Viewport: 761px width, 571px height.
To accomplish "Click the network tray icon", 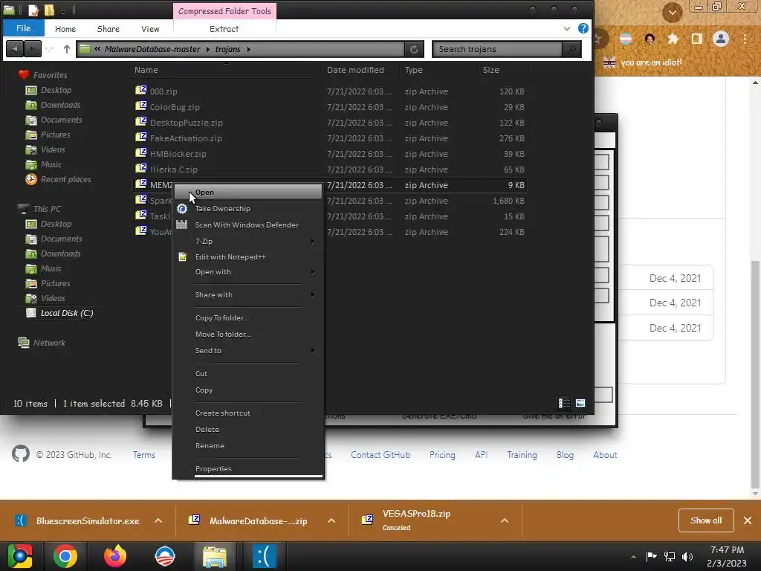I will pos(670,557).
